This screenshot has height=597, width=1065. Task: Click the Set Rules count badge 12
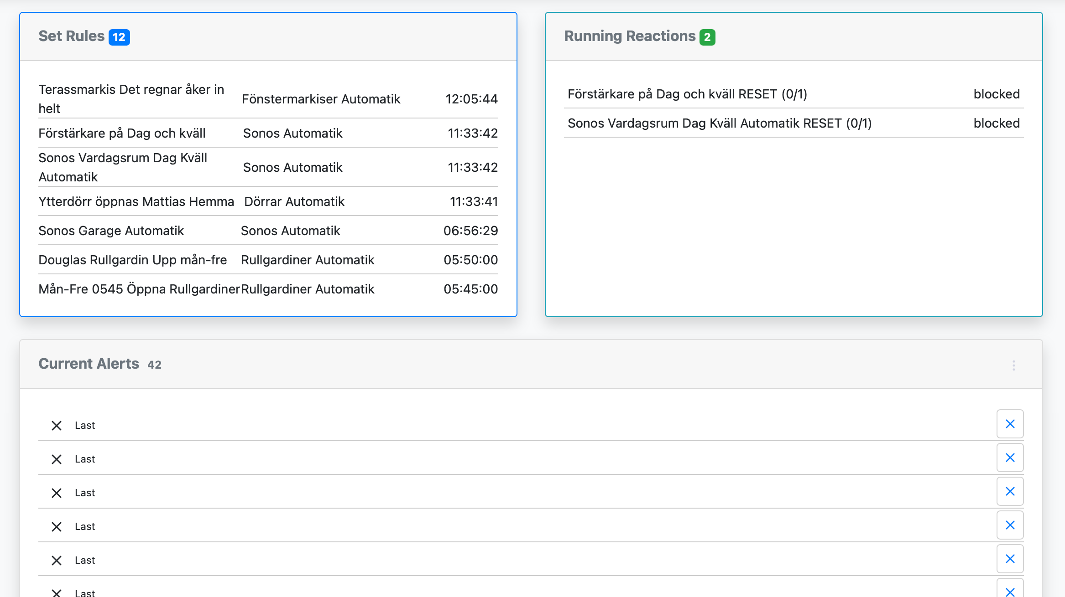(x=119, y=37)
